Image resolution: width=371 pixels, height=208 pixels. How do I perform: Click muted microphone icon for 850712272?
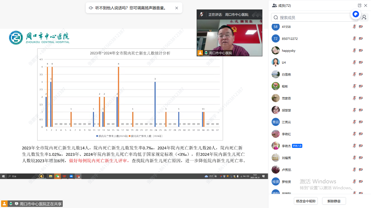tap(354, 38)
